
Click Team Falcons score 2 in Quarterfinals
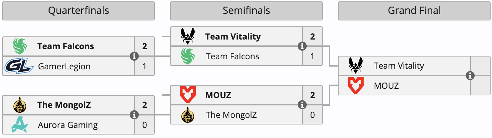coord(145,46)
